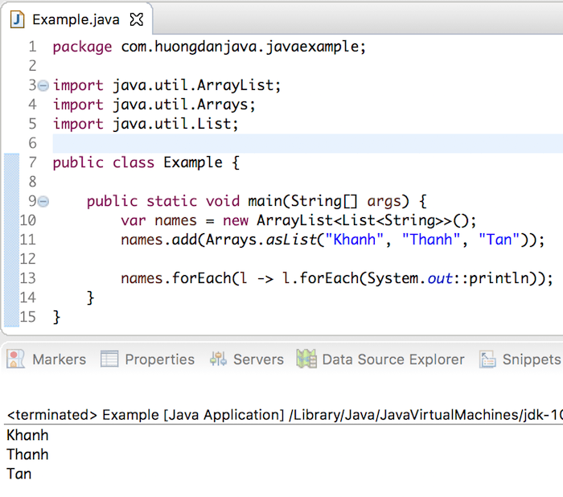
Task: Click the 'package' keyword on line 1
Action: (82, 47)
